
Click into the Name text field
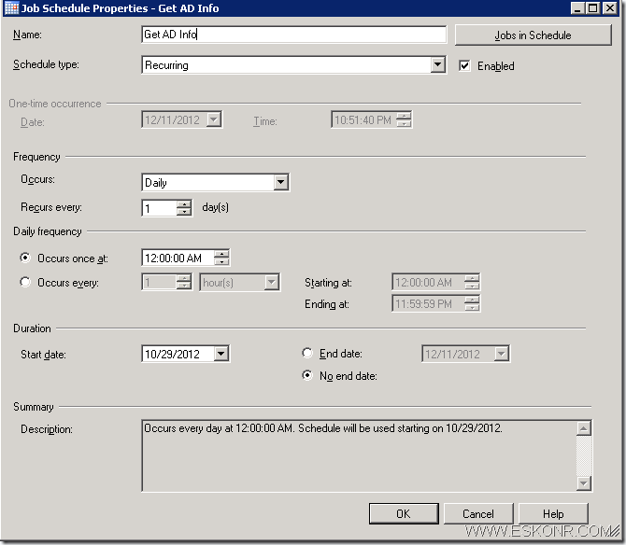[293, 35]
